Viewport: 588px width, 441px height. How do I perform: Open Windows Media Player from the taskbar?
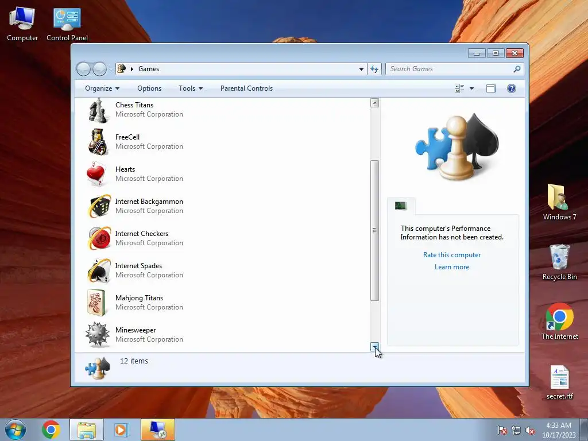(121, 430)
